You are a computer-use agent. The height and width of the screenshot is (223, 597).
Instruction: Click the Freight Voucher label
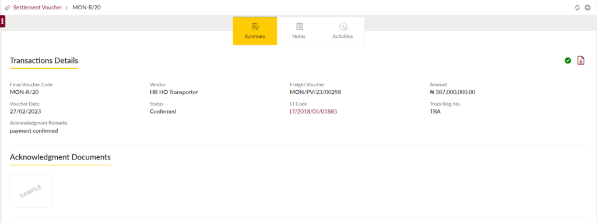click(x=307, y=84)
